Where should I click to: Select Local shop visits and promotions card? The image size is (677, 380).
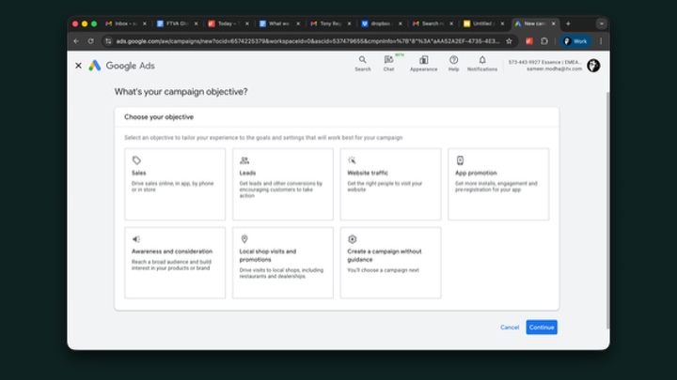[283, 263]
